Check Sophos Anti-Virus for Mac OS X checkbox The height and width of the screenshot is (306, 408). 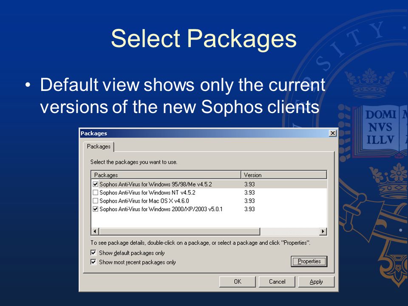[95, 201]
